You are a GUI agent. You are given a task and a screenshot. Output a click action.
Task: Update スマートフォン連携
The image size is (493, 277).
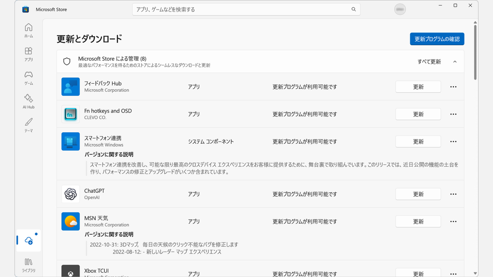pos(418,141)
